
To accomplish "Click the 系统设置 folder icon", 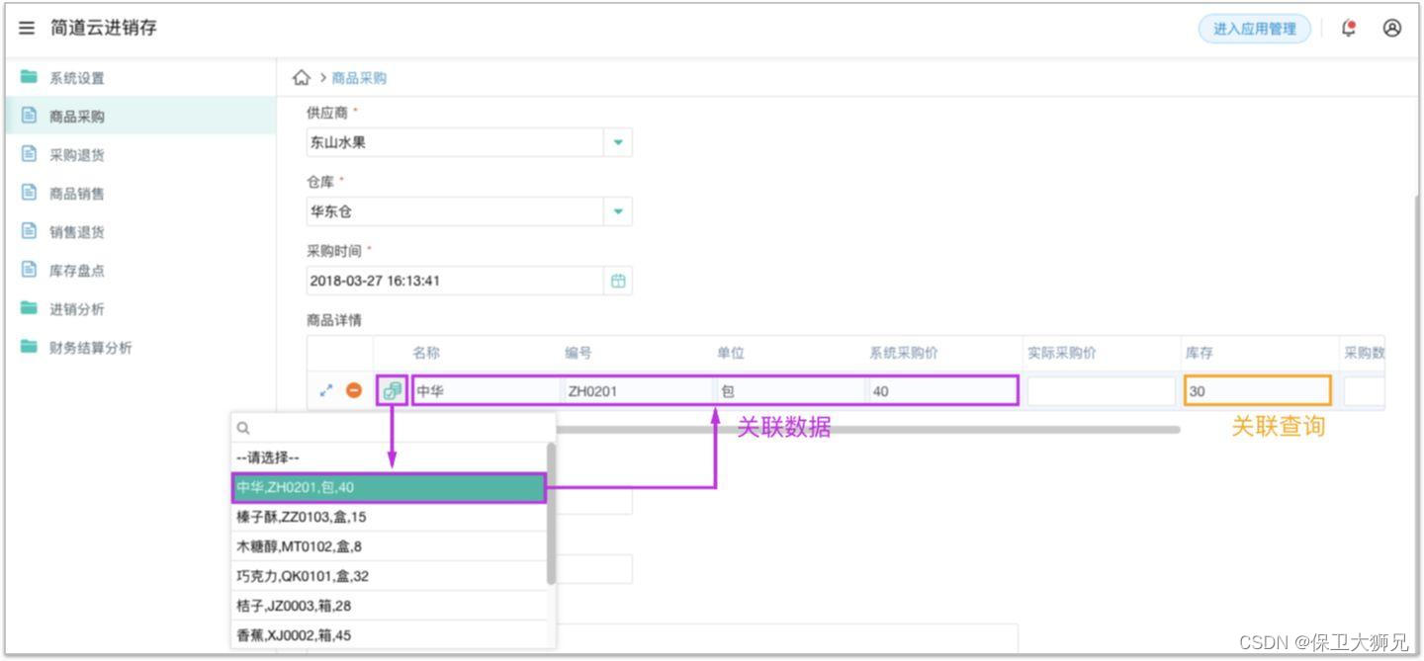I will click(29, 77).
